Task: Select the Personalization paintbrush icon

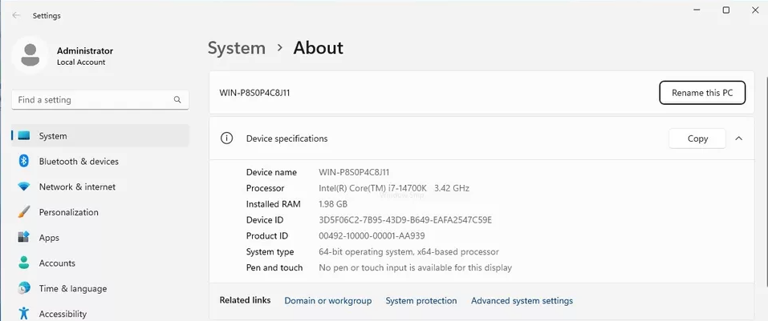Action: (x=24, y=212)
